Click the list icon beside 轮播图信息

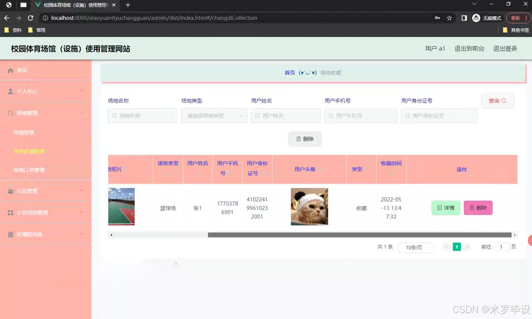click(x=10, y=234)
